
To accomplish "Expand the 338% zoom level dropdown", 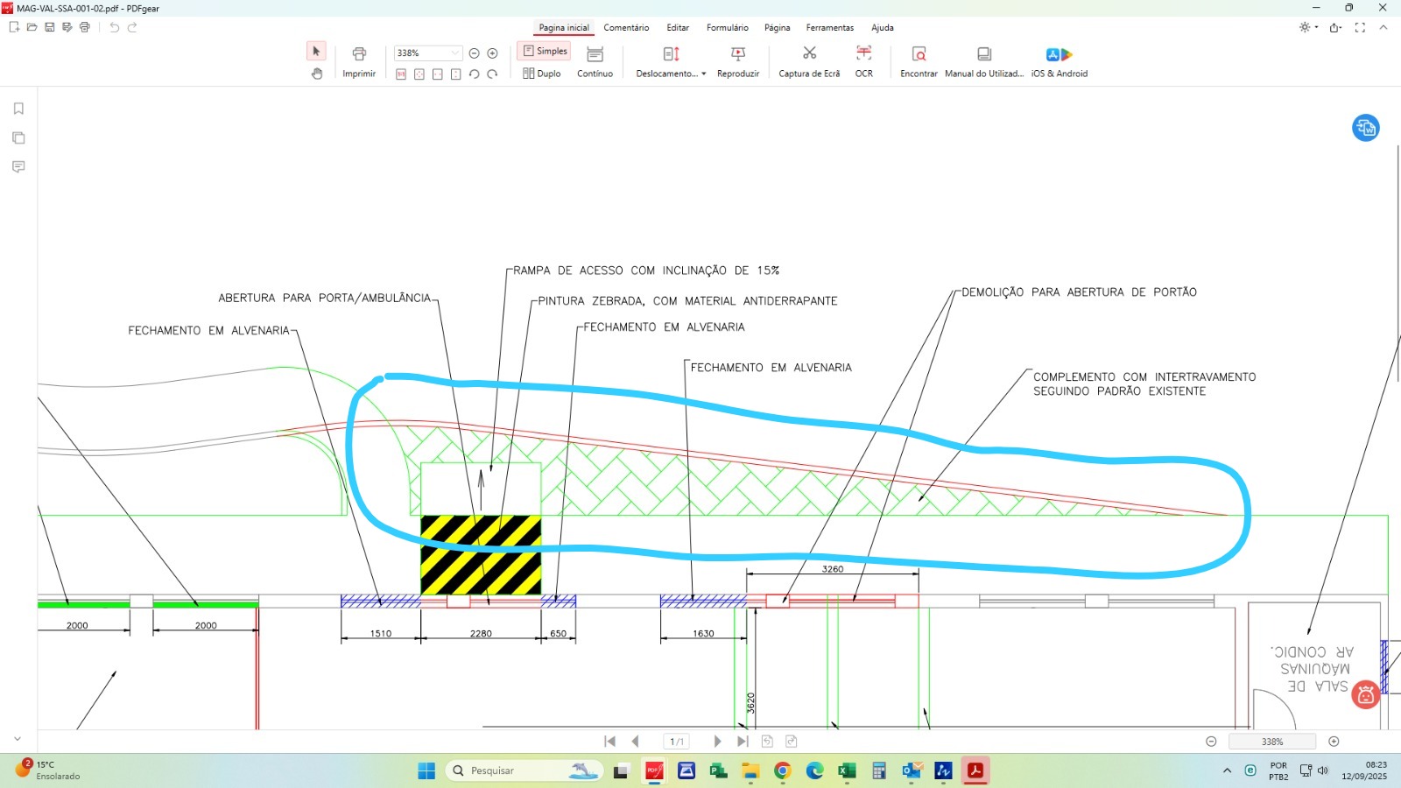I will pyautogui.click(x=454, y=53).
